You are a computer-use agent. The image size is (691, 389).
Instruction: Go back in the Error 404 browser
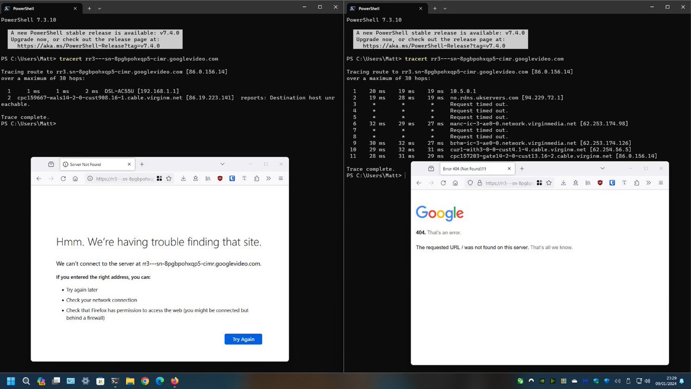[x=419, y=183]
